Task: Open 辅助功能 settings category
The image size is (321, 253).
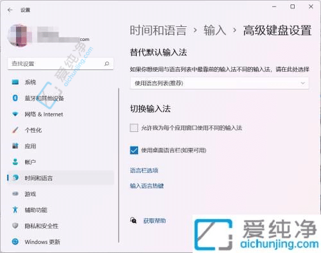Action: tap(60, 209)
